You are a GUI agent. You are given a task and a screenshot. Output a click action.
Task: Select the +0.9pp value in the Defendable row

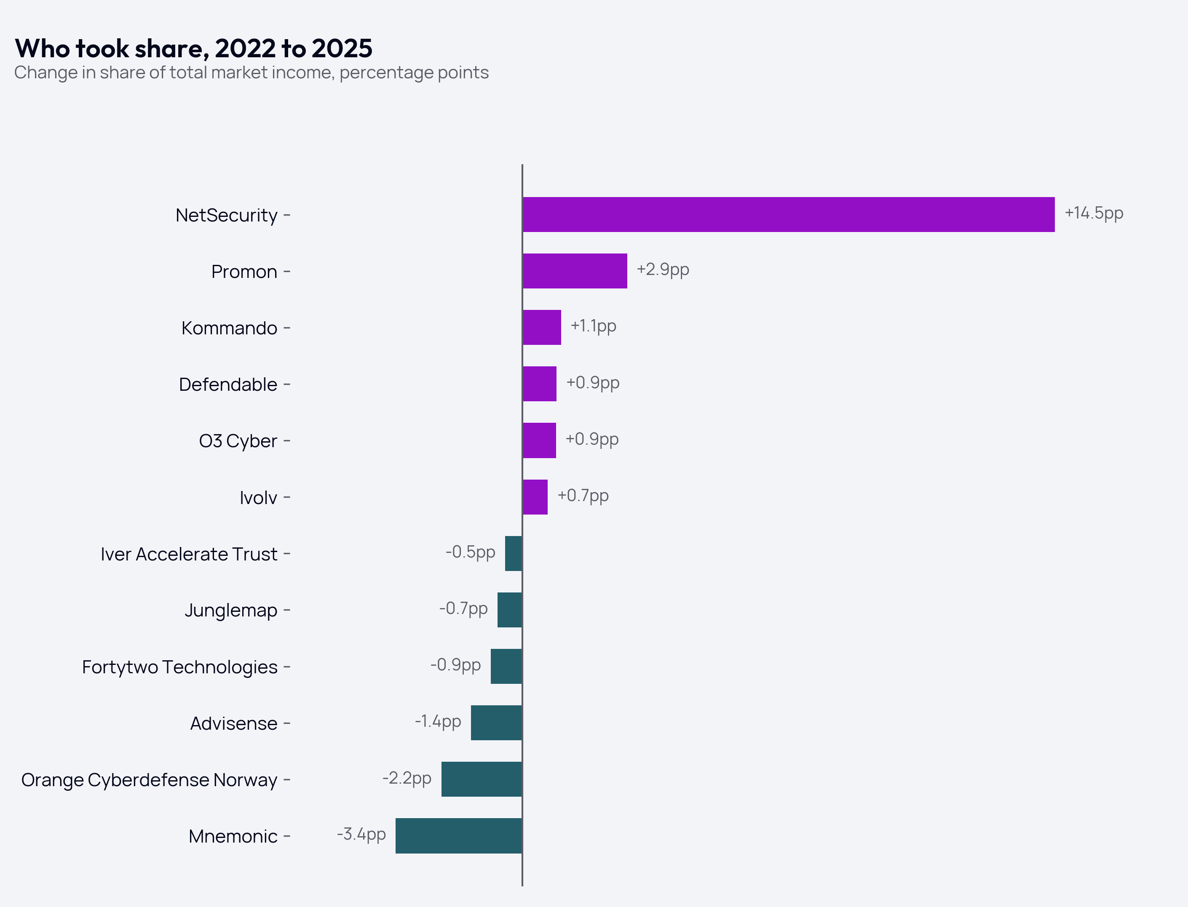tap(593, 383)
